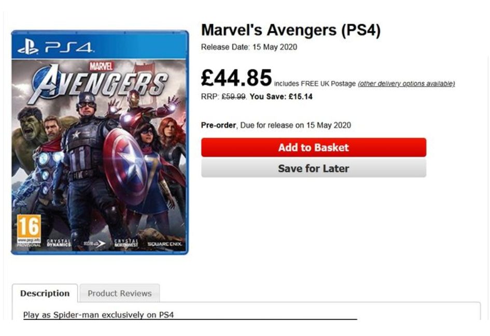The width and height of the screenshot is (490, 336).
Task: Click the Marvel's Avengers (PS4) product title
Action: 290,31
